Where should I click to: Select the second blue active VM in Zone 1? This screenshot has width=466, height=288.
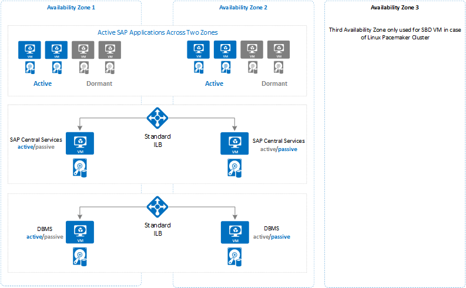point(56,50)
